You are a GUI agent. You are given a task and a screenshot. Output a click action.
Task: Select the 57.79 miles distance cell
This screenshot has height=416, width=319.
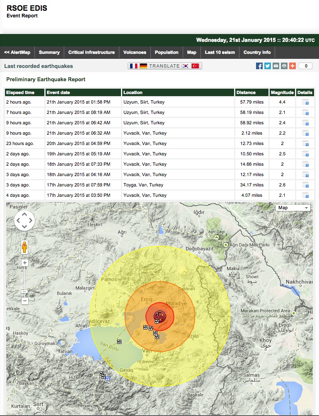[x=251, y=102]
